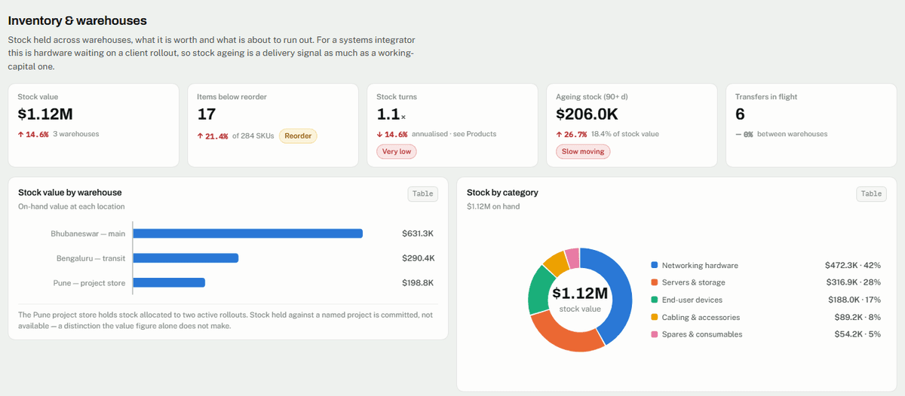This screenshot has width=905, height=396.
Task: Click the Ageing stock $206.0K figure
Action: 587,114
